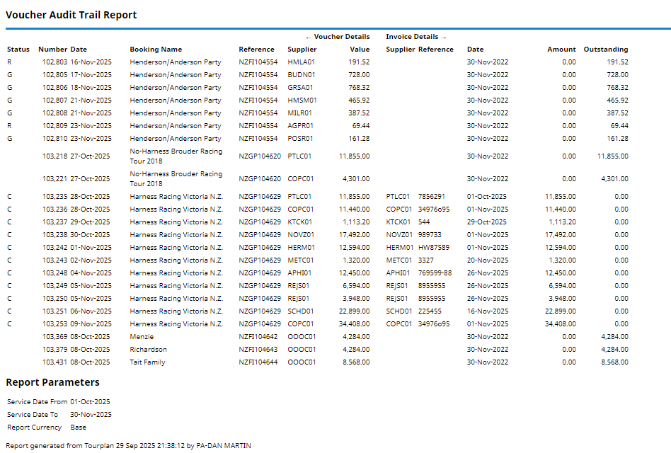The width and height of the screenshot is (671, 453).
Task: Click the Voucher Audit Trail Report title
Action: [x=71, y=15]
